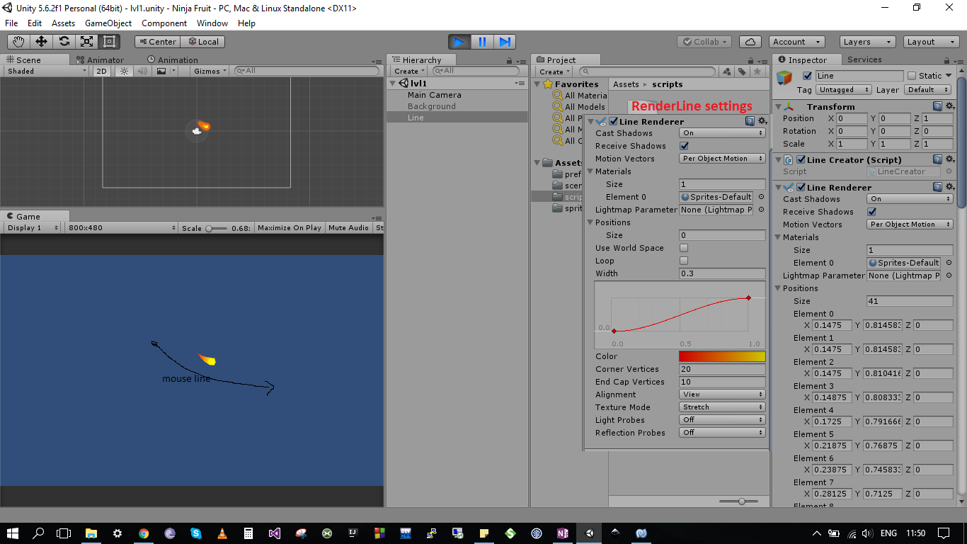Select Main Camera in Hierarchy

(434, 95)
